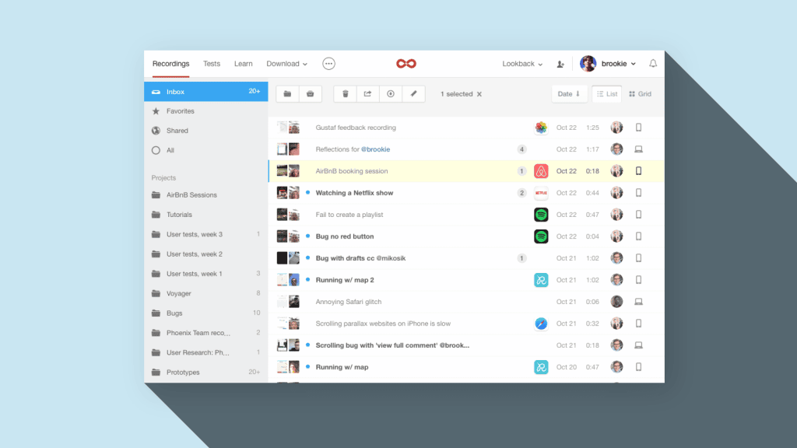Click the red Lookback infinity logo

(406, 64)
